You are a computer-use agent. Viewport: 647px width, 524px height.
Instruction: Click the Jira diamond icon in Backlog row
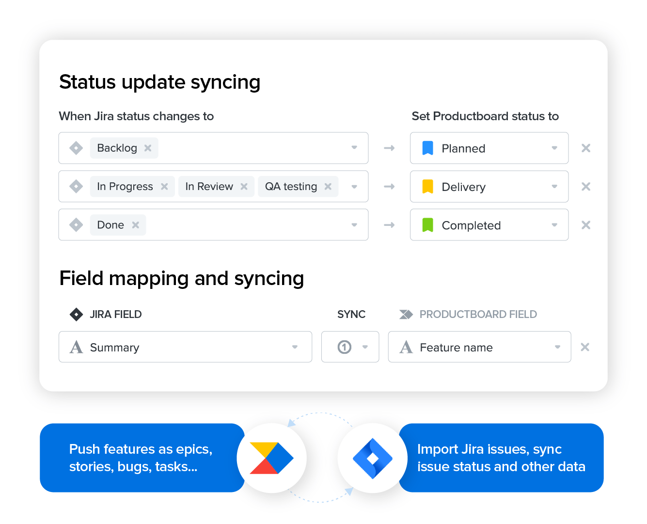[x=76, y=148]
